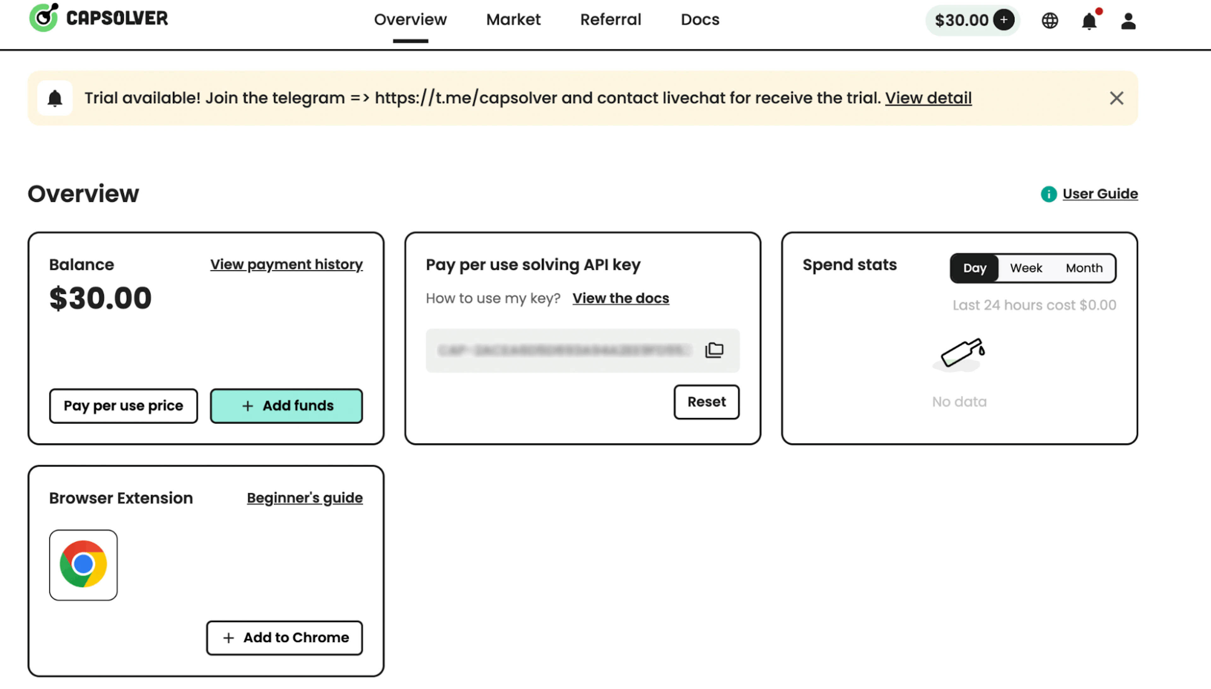
Task: Click the CapSolver logo
Action: coord(98,18)
